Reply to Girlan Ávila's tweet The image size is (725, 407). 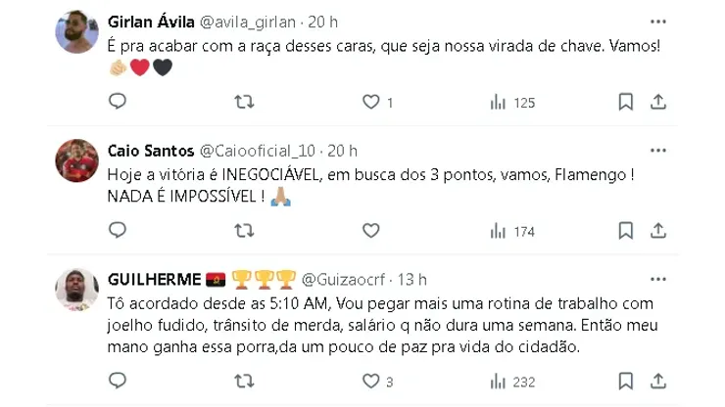point(117,102)
